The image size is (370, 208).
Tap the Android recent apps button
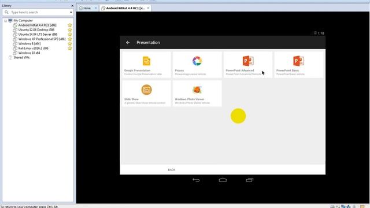click(249, 180)
